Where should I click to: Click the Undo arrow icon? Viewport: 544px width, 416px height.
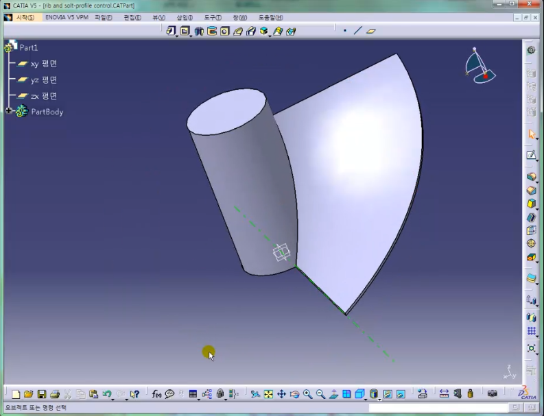[106, 394]
